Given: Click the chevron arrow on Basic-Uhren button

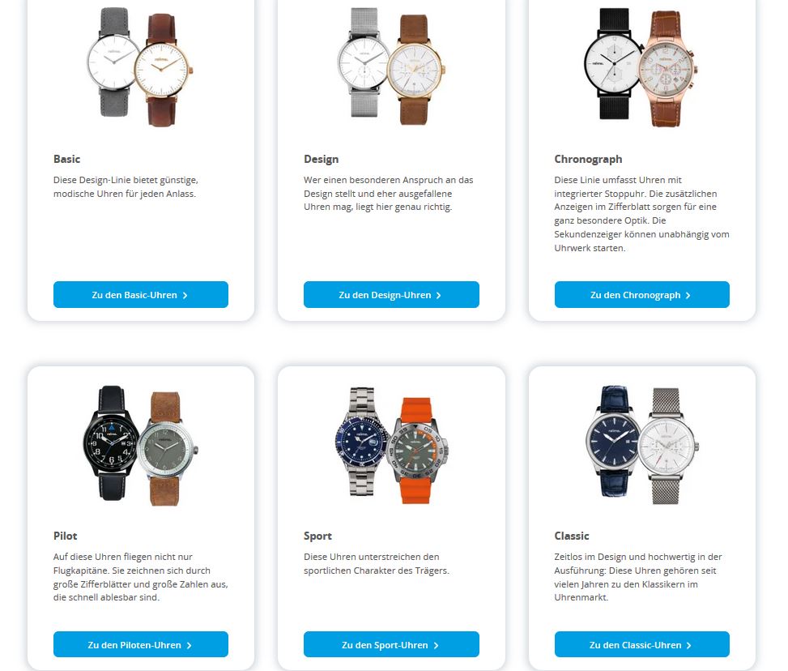Looking at the screenshot, I should [x=185, y=295].
